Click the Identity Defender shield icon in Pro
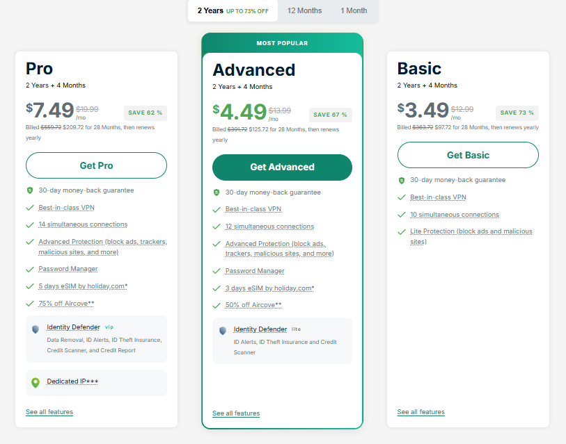 pos(36,329)
